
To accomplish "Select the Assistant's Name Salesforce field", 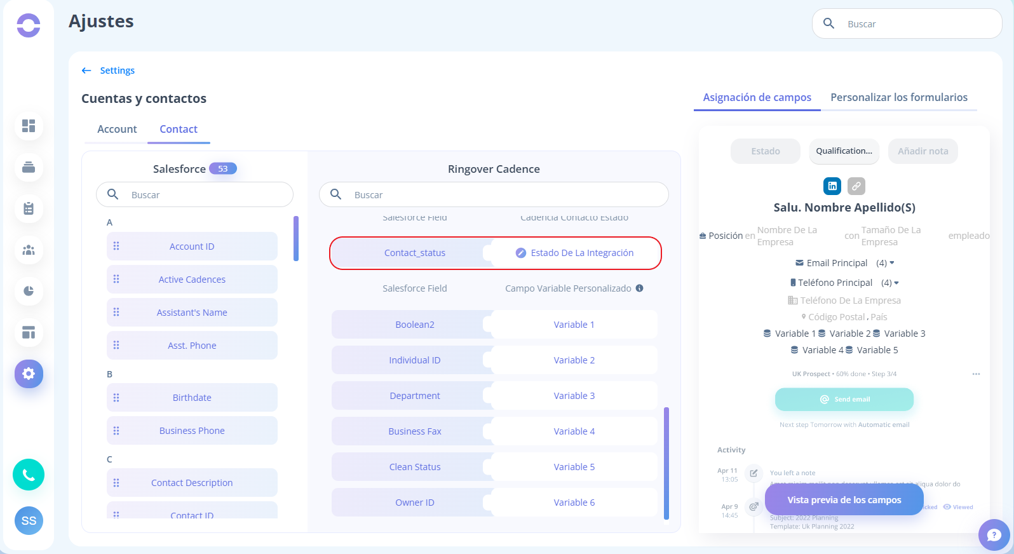I will pos(192,313).
